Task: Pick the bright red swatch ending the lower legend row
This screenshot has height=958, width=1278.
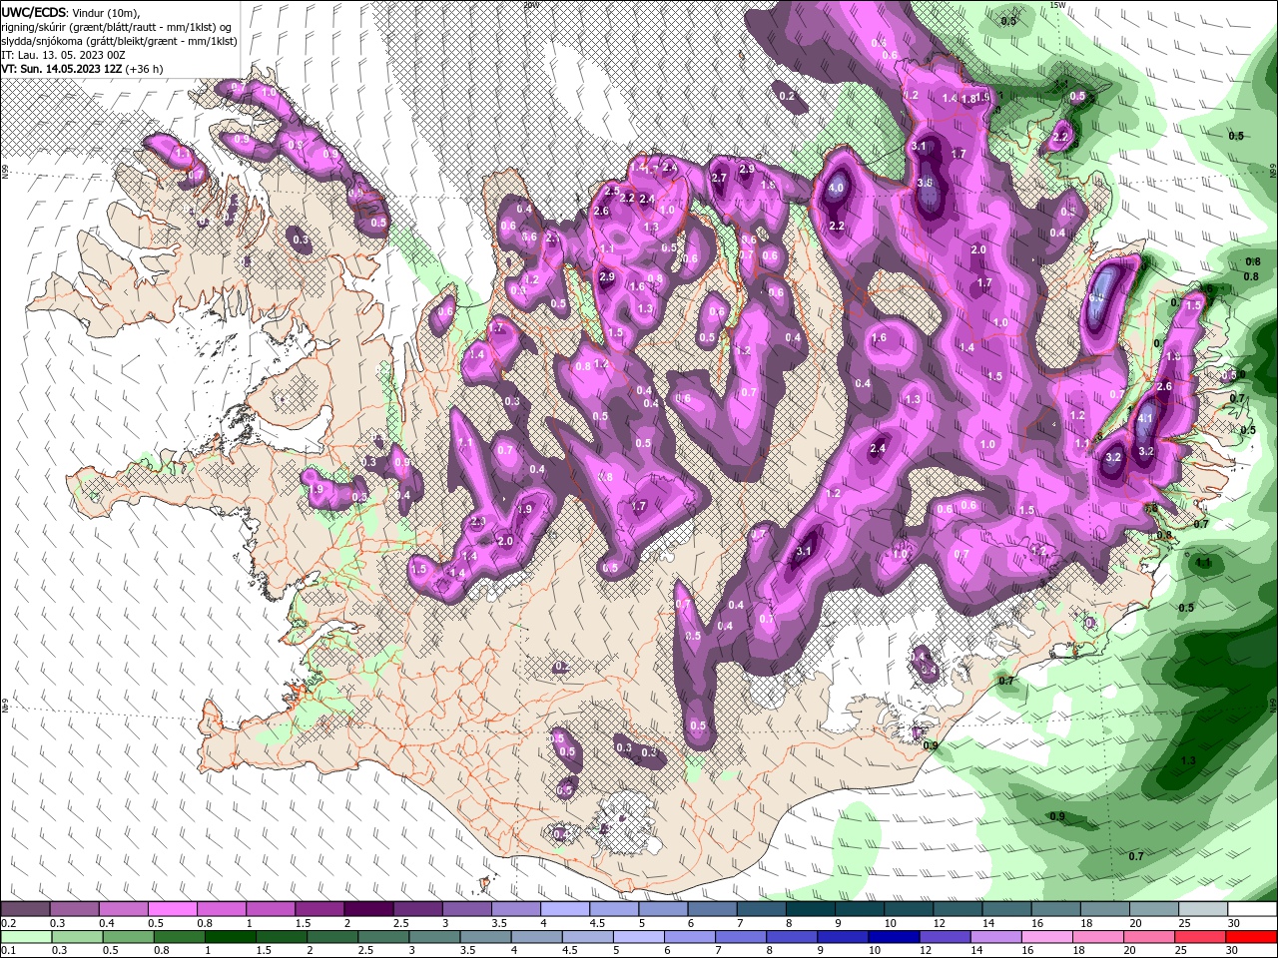Action: pyautogui.click(x=1251, y=937)
